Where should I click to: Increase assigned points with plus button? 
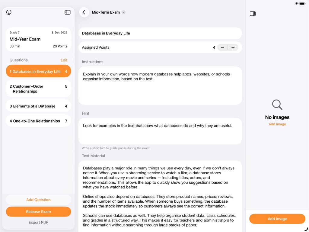tap(233, 47)
